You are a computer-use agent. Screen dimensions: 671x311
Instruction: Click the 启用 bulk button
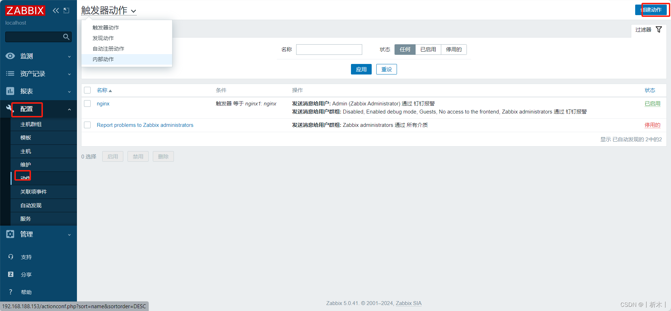pos(113,156)
